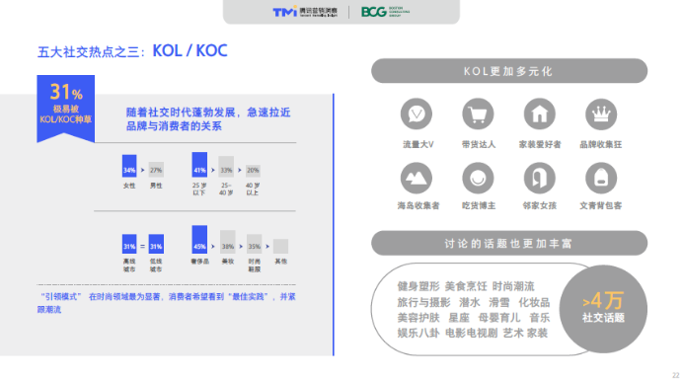Select the 文青背包客 backpack icon
The width and height of the screenshot is (683, 380).
click(601, 178)
